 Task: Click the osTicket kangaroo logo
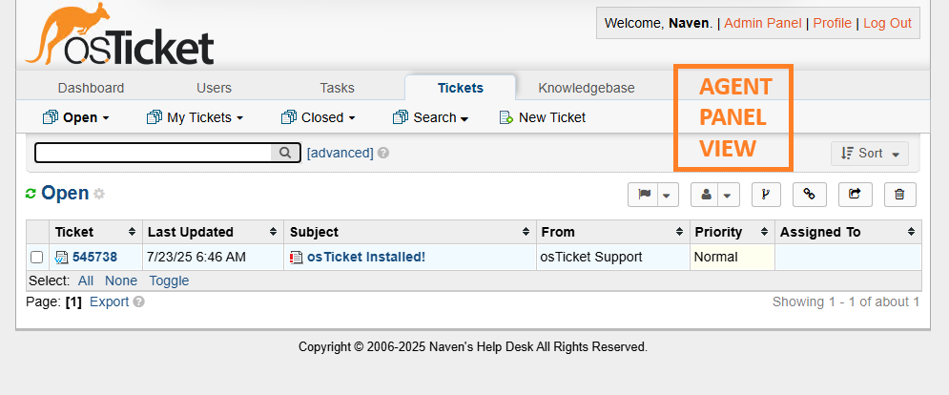point(119,34)
